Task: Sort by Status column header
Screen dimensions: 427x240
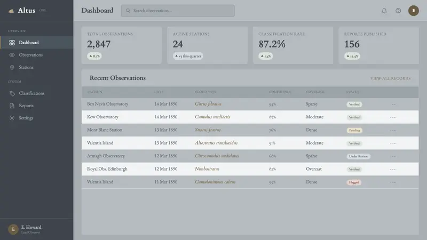Action: (353, 92)
